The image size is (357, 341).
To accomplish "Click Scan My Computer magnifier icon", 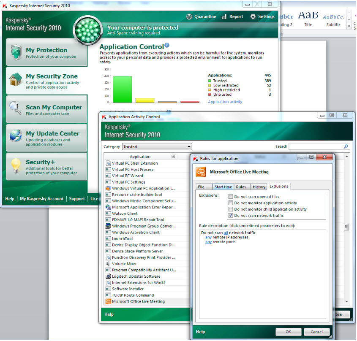I will [x=16, y=108].
